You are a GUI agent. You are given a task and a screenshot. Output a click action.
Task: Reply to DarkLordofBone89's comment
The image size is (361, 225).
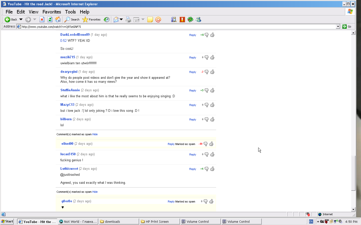click(193, 35)
